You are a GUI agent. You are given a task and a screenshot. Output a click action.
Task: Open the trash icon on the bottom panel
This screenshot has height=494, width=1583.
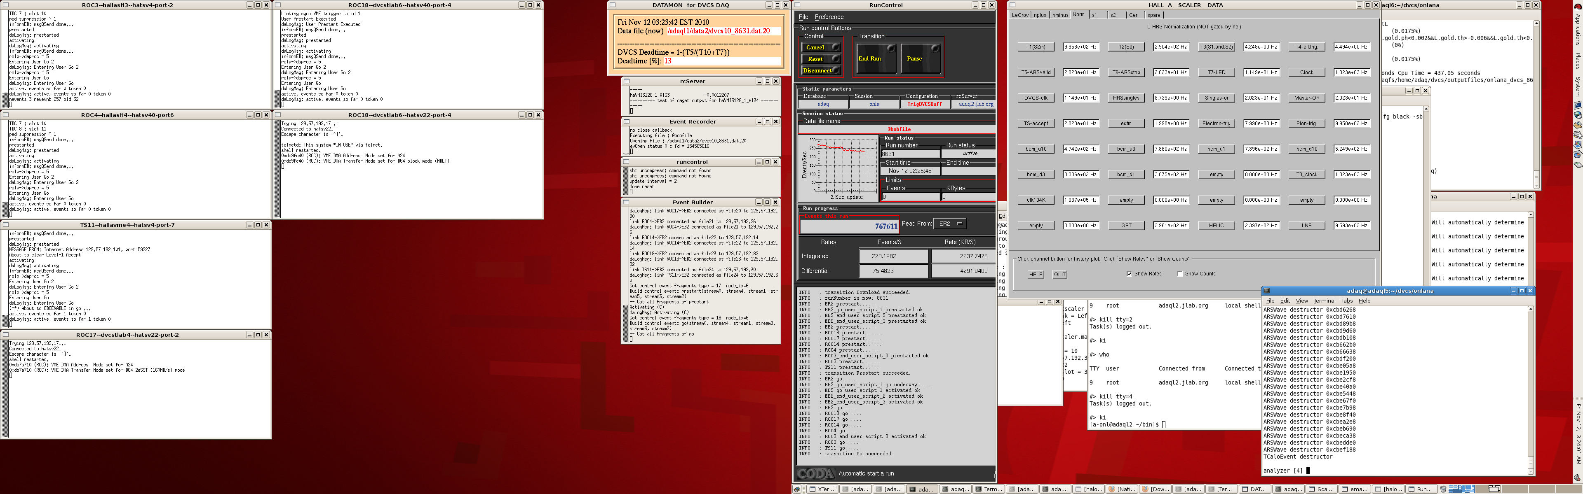[1444, 489]
